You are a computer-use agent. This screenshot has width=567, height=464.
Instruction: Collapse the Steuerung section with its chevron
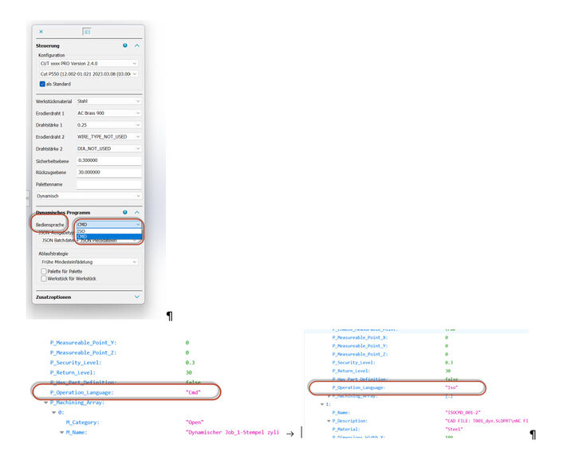[x=136, y=46]
